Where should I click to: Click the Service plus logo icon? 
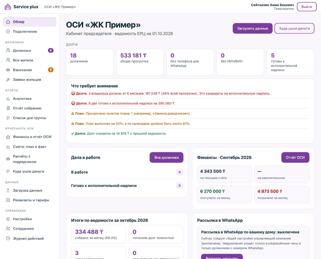click(8, 7)
